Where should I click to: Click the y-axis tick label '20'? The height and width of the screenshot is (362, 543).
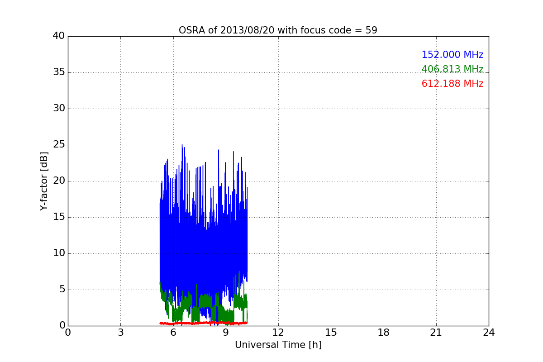[59, 181]
